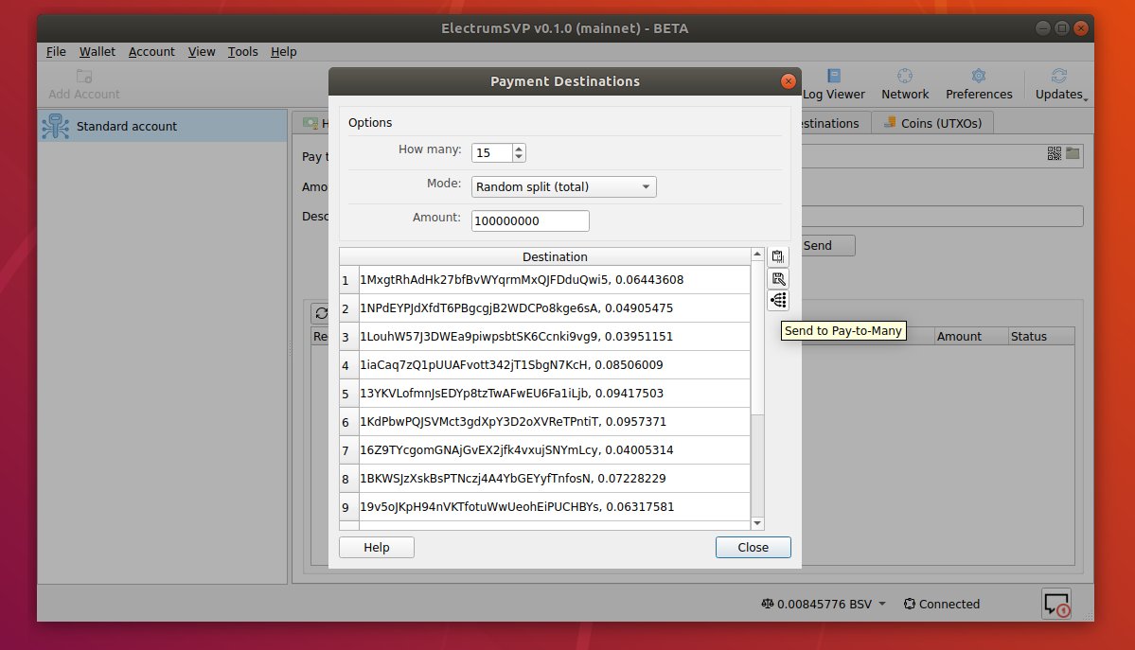
Task: Open the Updates toolbar item
Action: click(x=1059, y=85)
